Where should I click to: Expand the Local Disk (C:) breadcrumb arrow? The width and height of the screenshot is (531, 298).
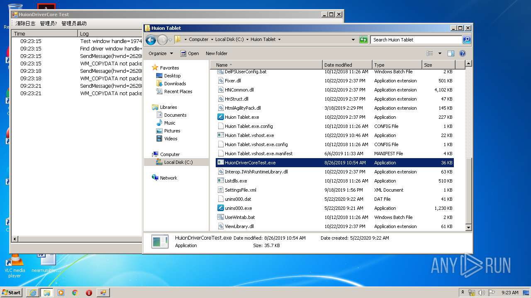pyautogui.click(x=247, y=40)
